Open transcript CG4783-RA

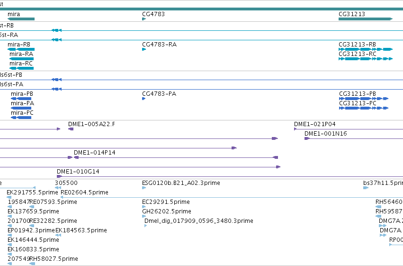pos(144,49)
